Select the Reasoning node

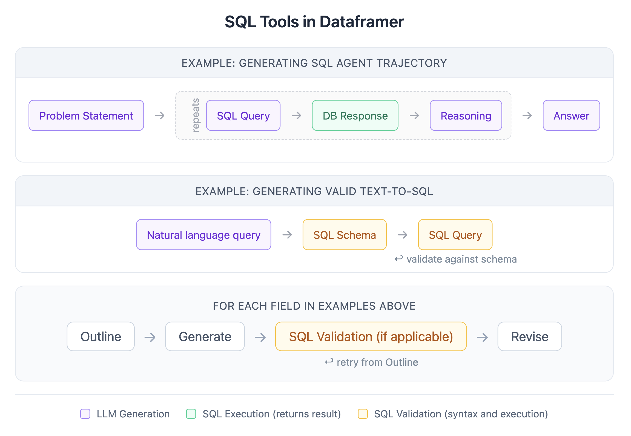(466, 115)
